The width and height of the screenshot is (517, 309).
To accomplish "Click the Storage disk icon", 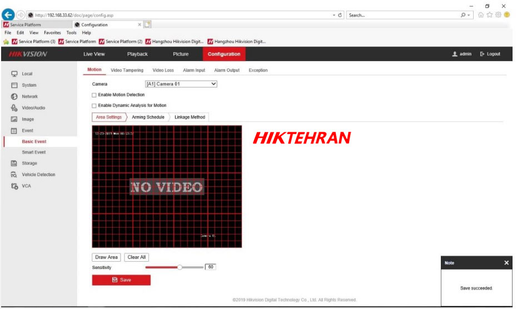I will [14, 163].
